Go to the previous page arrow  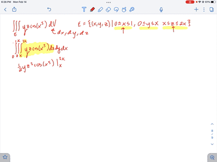[x=212, y=124]
